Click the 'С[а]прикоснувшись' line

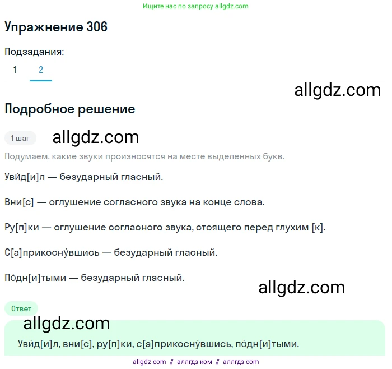111,252
